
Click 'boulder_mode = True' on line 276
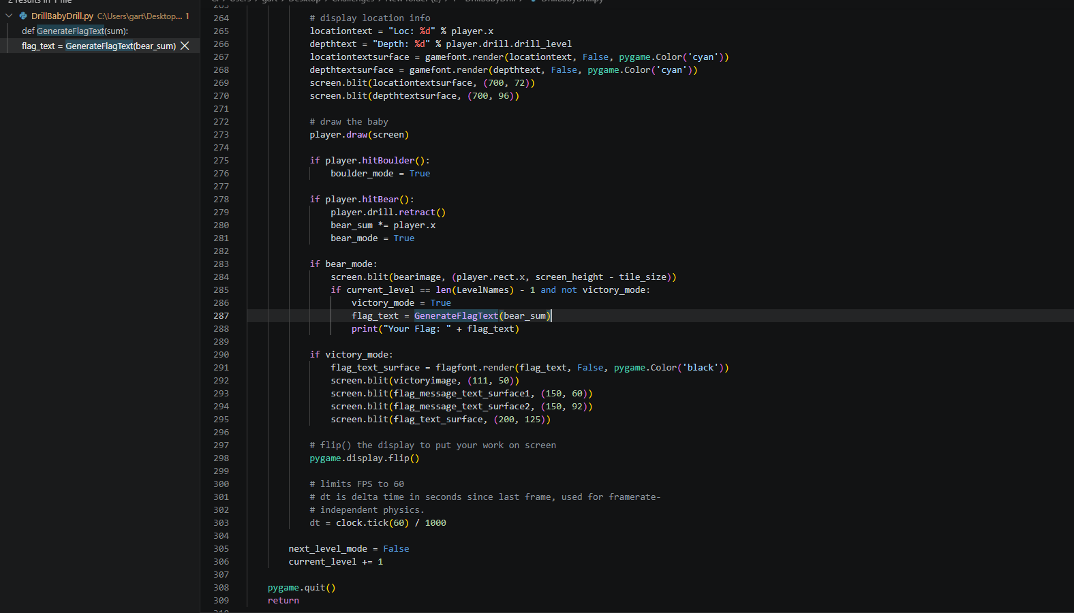pyautogui.click(x=380, y=173)
